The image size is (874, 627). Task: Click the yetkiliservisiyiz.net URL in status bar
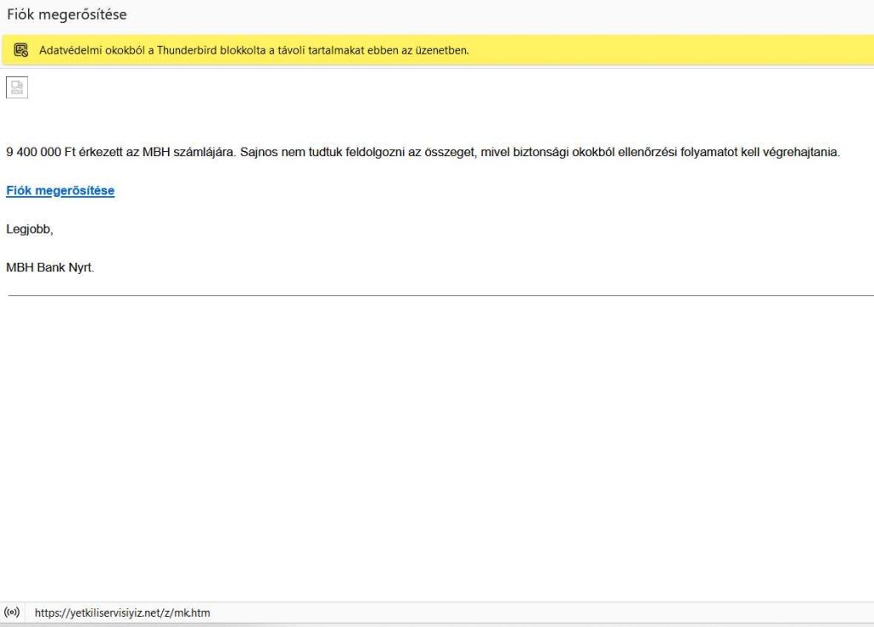(x=123, y=613)
